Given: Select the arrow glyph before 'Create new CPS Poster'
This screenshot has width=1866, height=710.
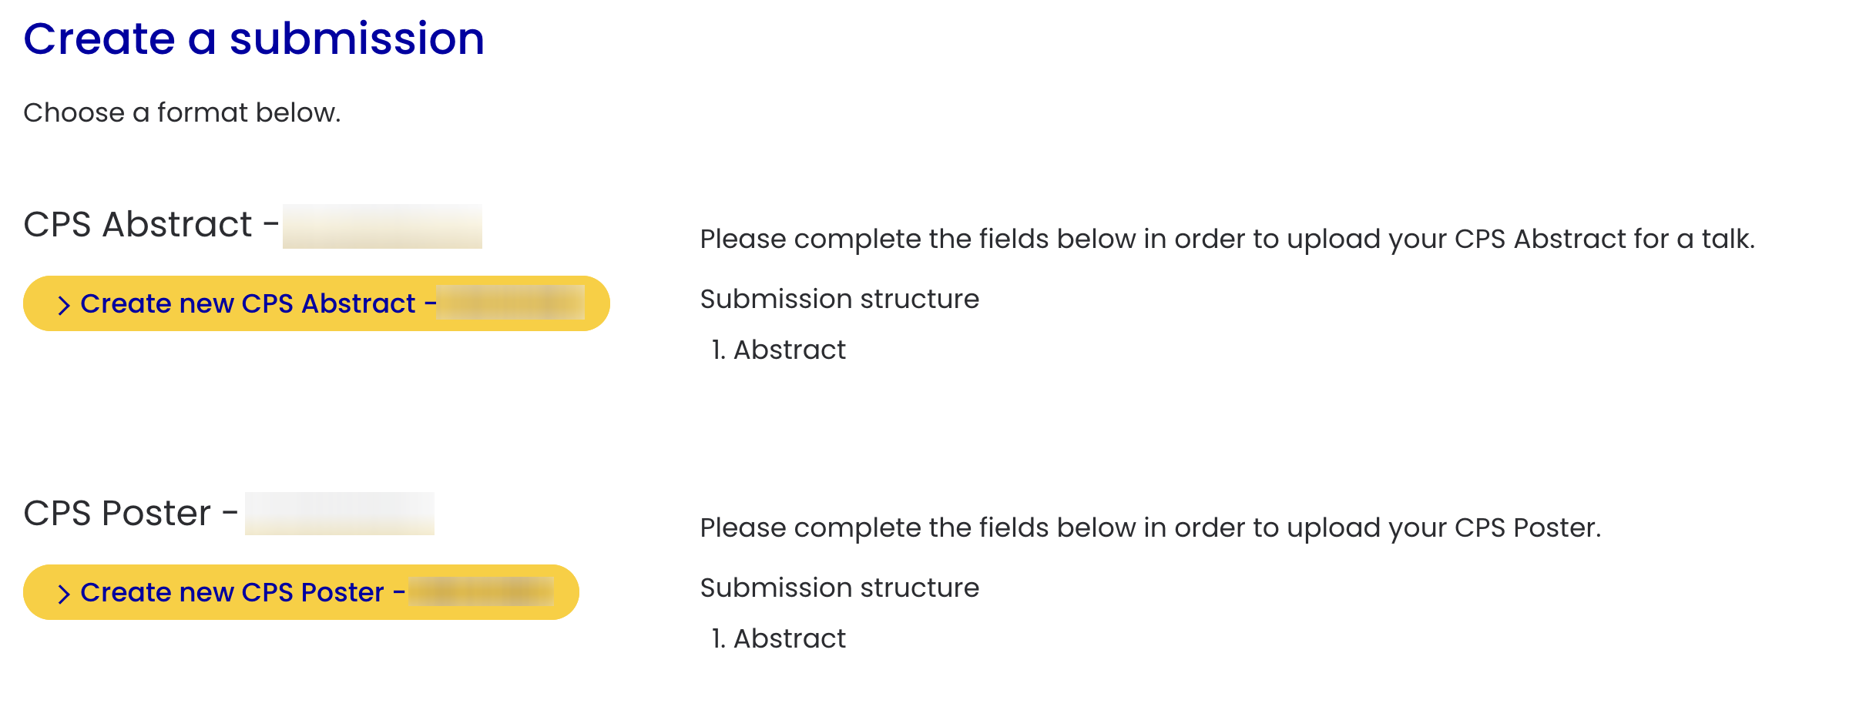Looking at the screenshot, I should pos(65,593).
